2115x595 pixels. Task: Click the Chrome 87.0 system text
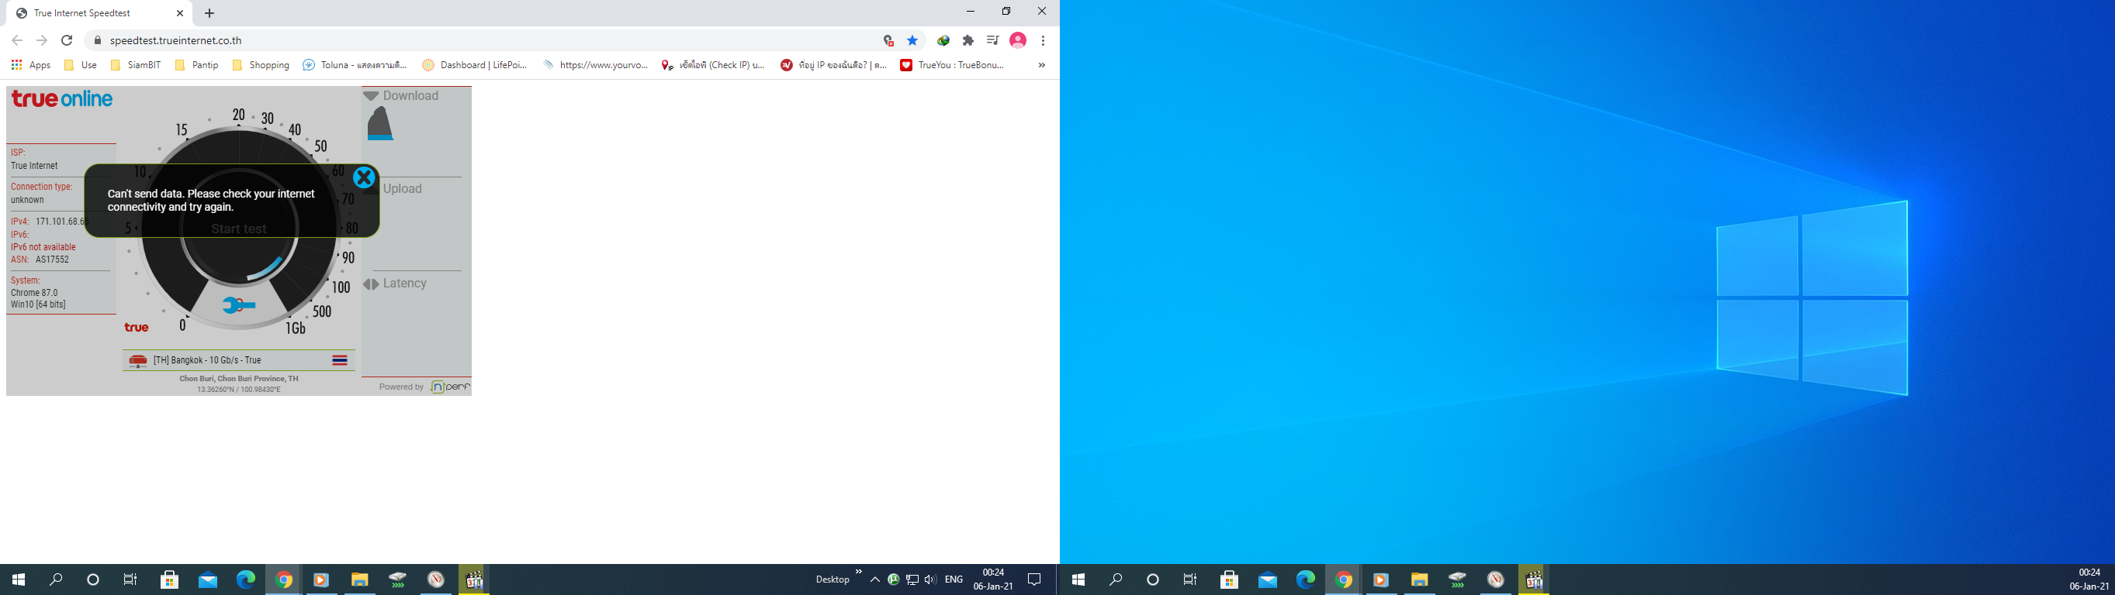[33, 293]
